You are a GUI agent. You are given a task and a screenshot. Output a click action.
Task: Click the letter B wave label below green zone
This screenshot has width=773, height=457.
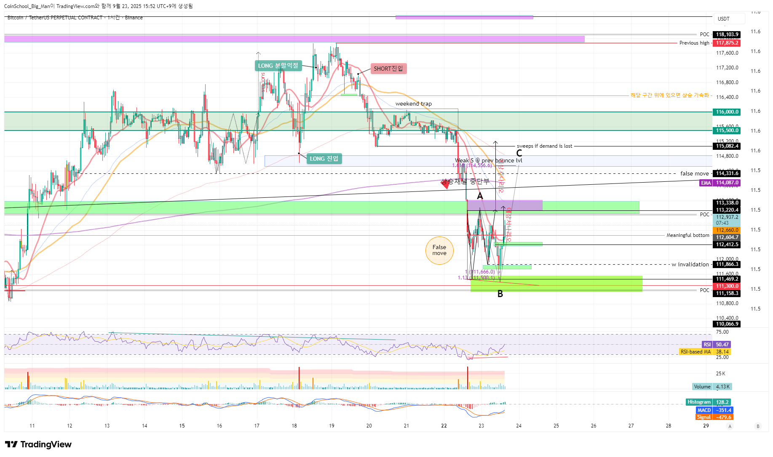pos(500,294)
